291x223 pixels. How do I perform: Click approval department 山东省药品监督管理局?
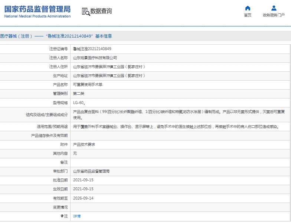tap(91, 171)
